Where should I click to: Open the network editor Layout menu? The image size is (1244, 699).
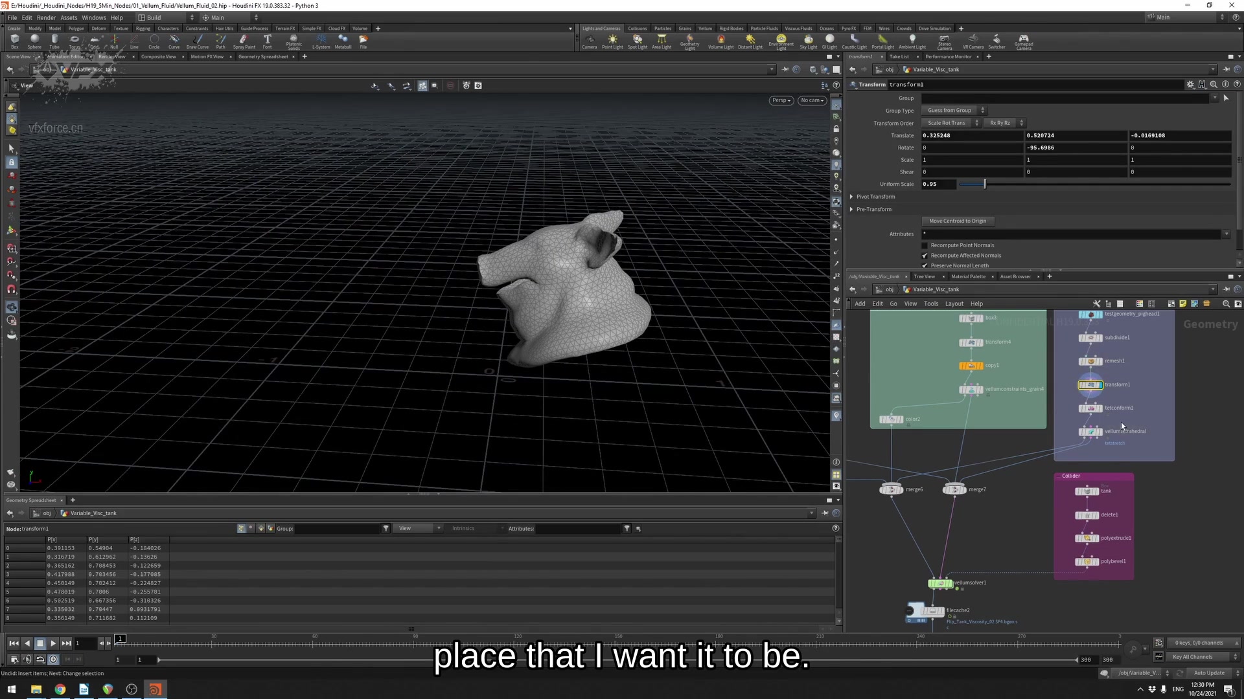pyautogui.click(x=954, y=304)
